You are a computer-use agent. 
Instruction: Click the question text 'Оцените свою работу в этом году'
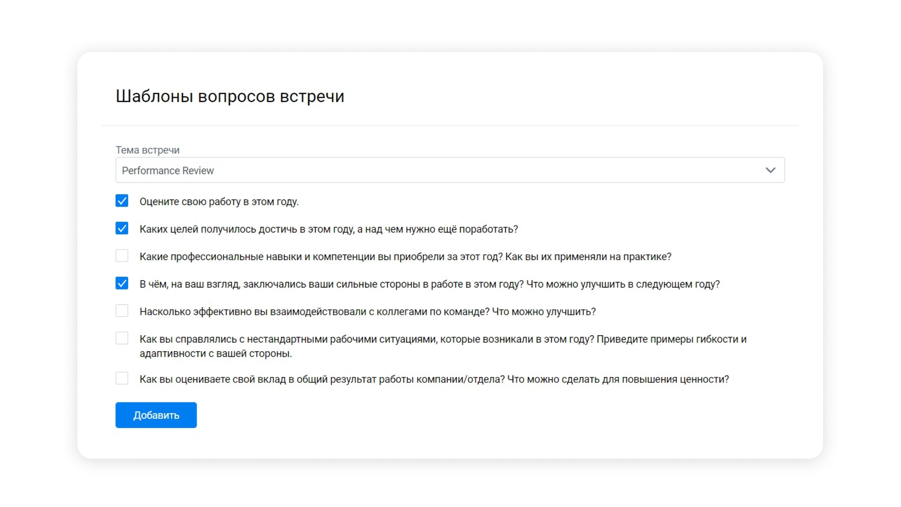[219, 202]
